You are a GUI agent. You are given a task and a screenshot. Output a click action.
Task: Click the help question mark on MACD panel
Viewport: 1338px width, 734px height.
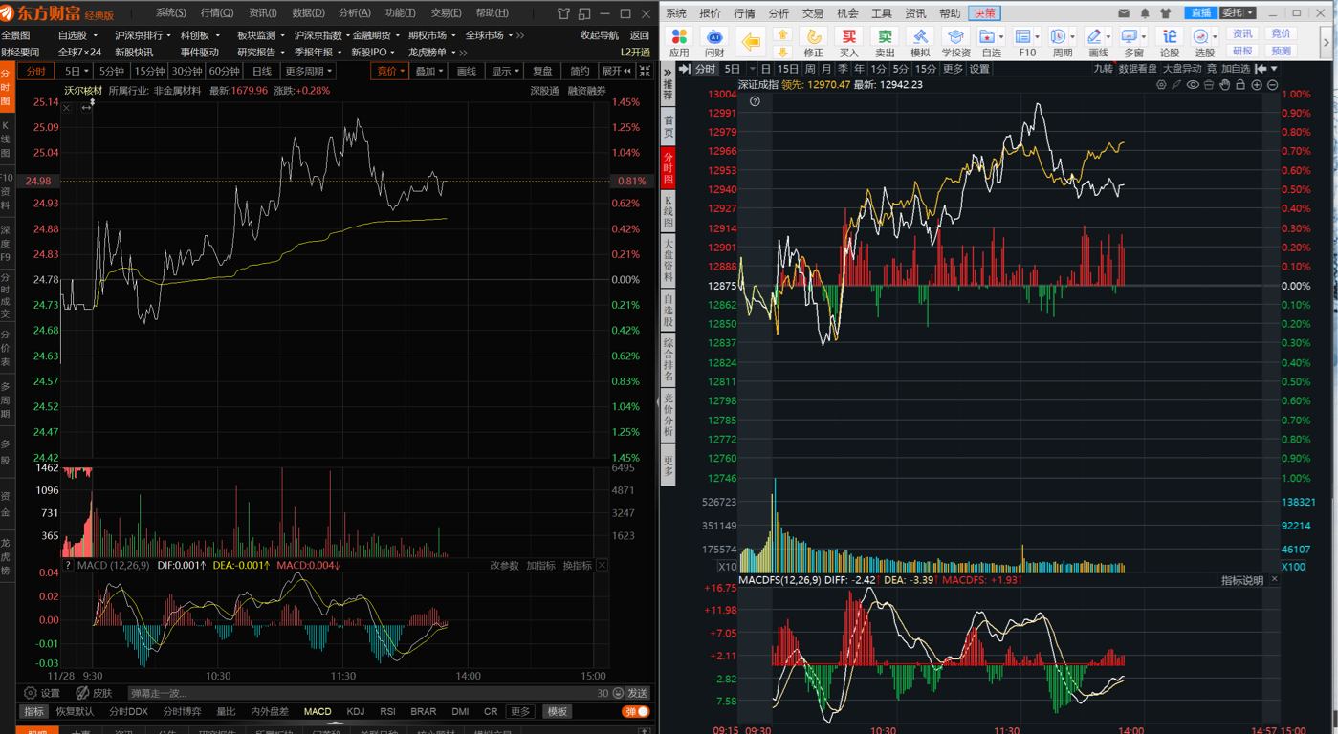coord(68,566)
